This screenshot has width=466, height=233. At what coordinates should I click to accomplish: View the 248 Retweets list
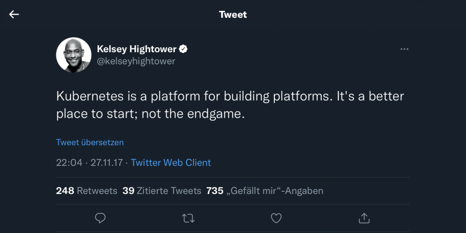[86, 191]
